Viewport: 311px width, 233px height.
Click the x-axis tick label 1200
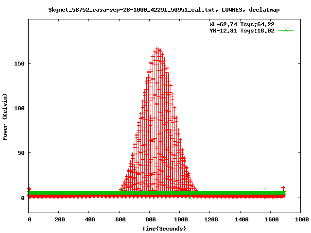[211, 219]
